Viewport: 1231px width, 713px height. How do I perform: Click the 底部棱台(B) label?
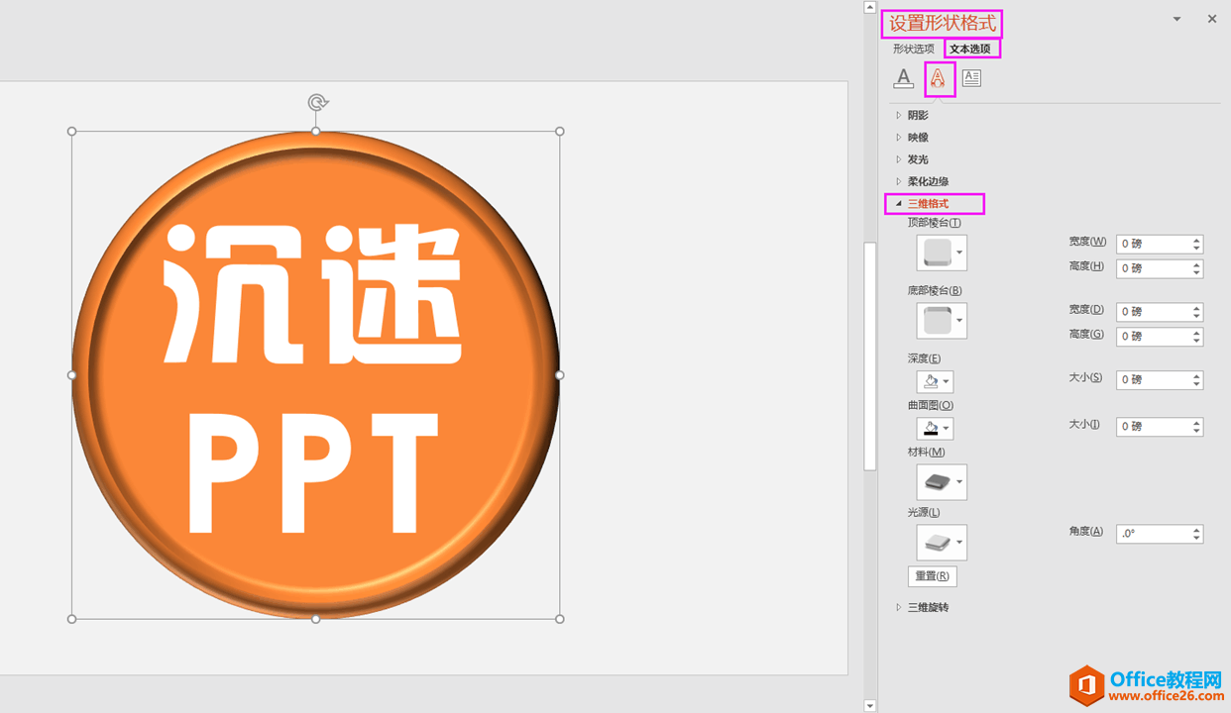tap(935, 291)
